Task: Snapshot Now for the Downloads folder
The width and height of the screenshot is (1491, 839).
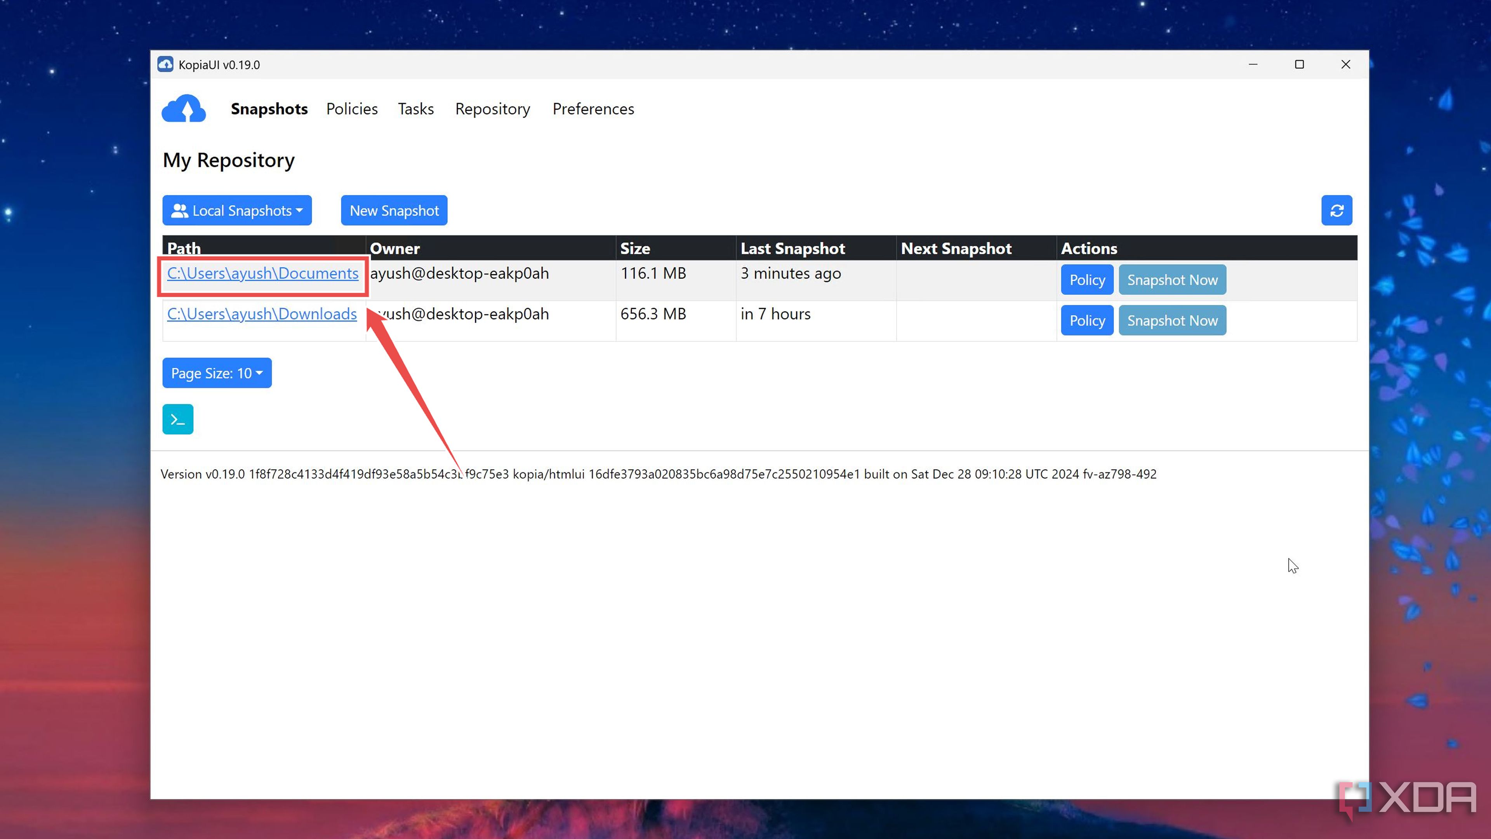Action: point(1172,320)
